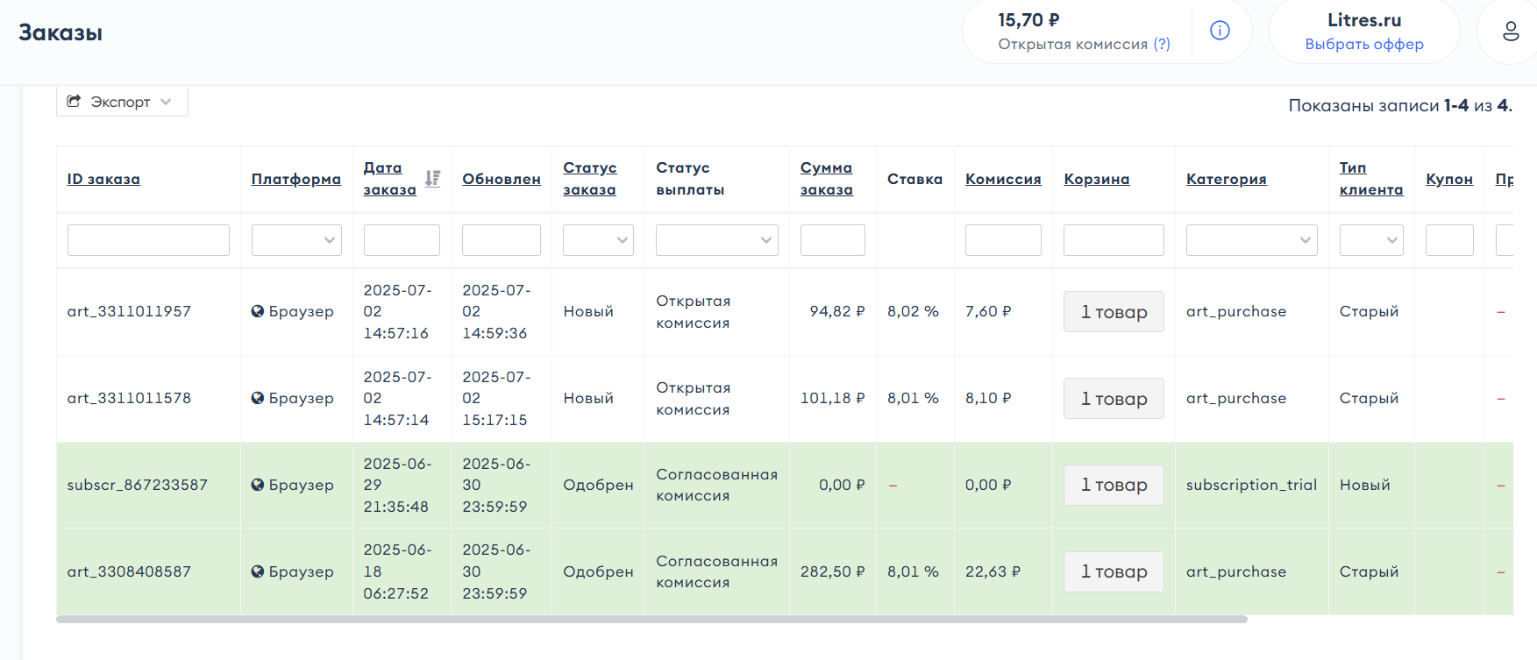Viewport: 1537px width, 660px height.
Task: Click the 94,82 ₽ order amount
Action: coord(837,311)
